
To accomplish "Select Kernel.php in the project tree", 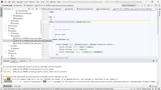I will pyautogui.click(x=19, y=18).
